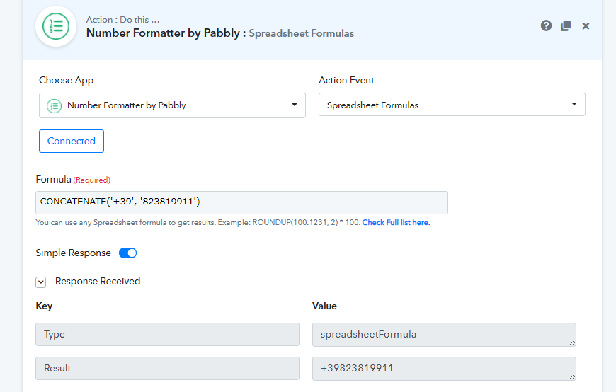This screenshot has height=392, width=616.
Task: Click the Result key field
Action: coord(167,368)
